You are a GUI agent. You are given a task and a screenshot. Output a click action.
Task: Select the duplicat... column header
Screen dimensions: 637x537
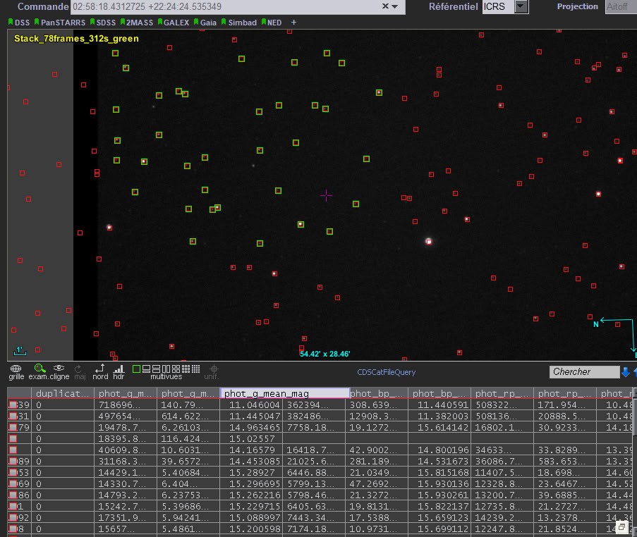tap(63, 393)
